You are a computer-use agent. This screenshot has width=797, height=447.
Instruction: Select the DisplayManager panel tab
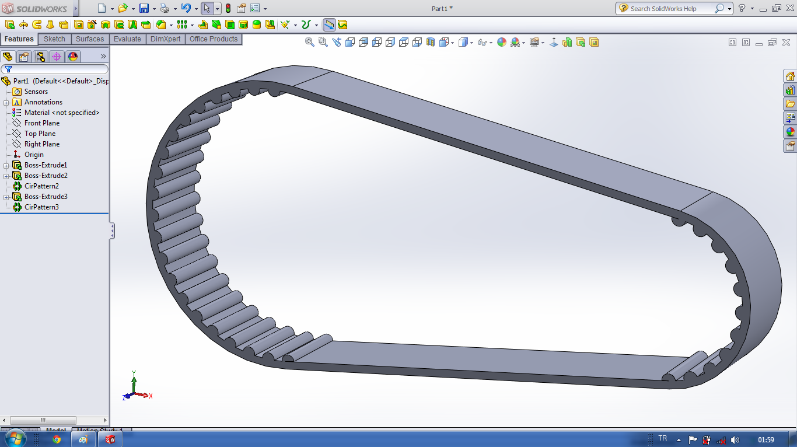click(x=73, y=57)
